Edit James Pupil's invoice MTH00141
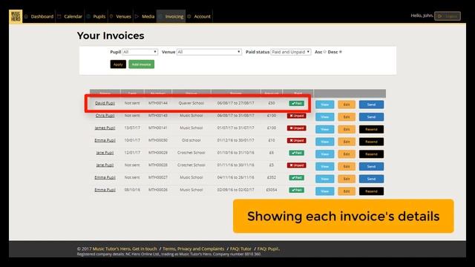 tap(347, 129)
